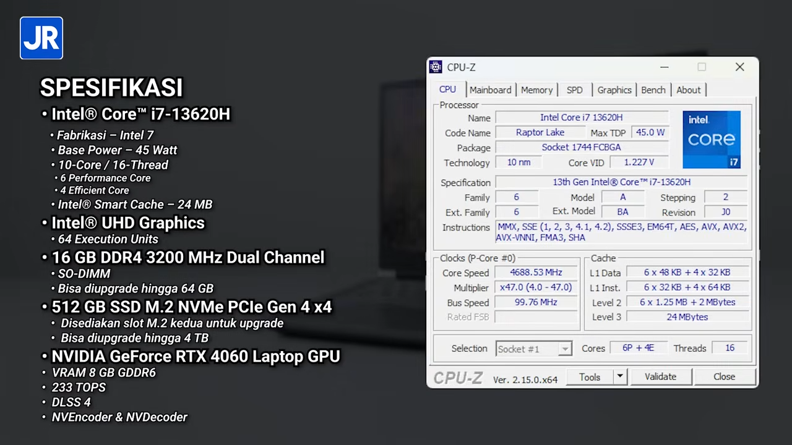Image resolution: width=792 pixels, height=445 pixels.
Task: Click the Intel Core i7 badge image
Action: [711, 139]
